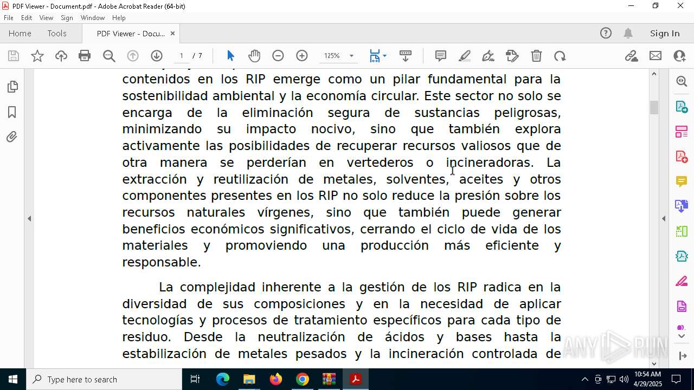This screenshot has height=390, width=694.
Task: Open search magnifier in right pane
Action: click(682, 81)
